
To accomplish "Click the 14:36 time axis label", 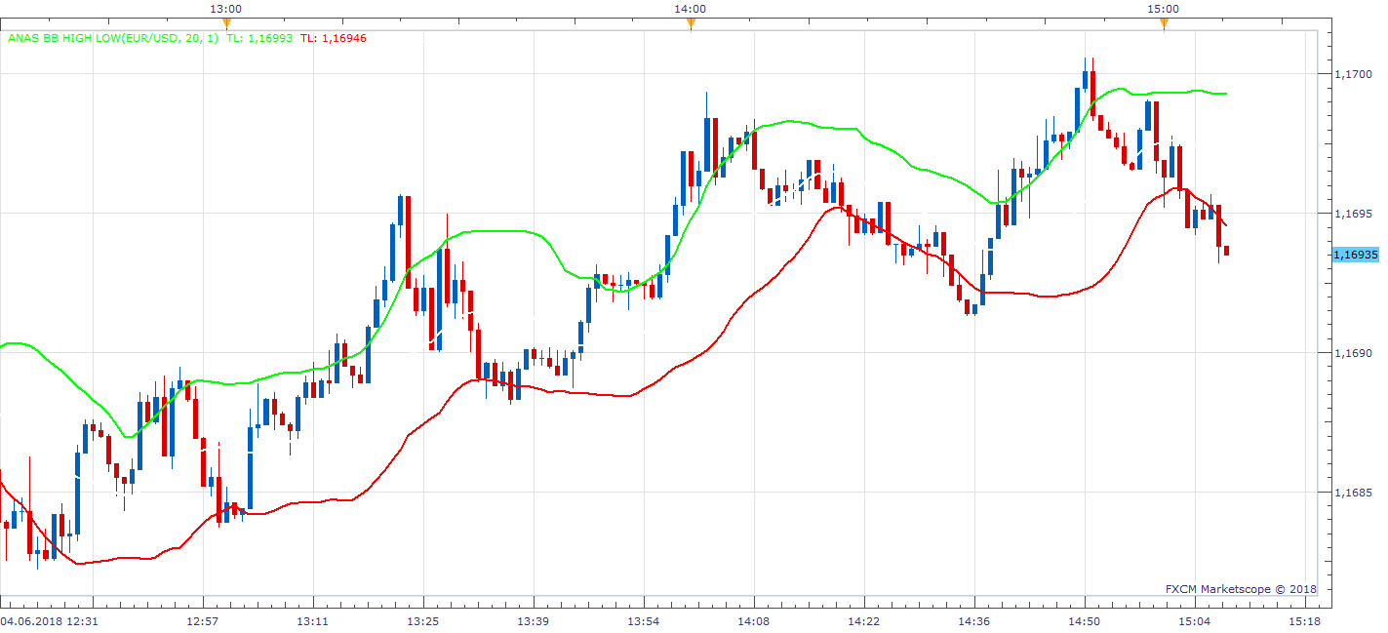I will click(974, 620).
